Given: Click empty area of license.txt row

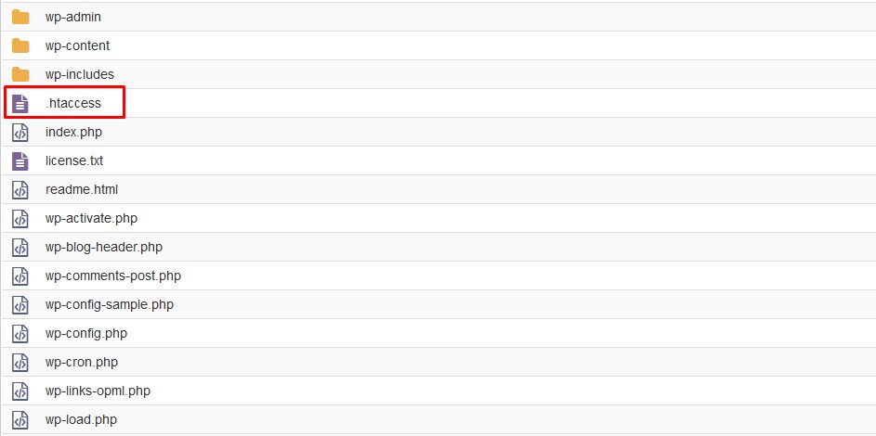Looking at the screenshot, I should [486, 161].
